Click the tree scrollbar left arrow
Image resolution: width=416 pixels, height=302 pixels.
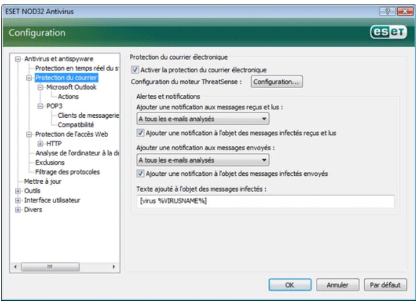(15, 267)
